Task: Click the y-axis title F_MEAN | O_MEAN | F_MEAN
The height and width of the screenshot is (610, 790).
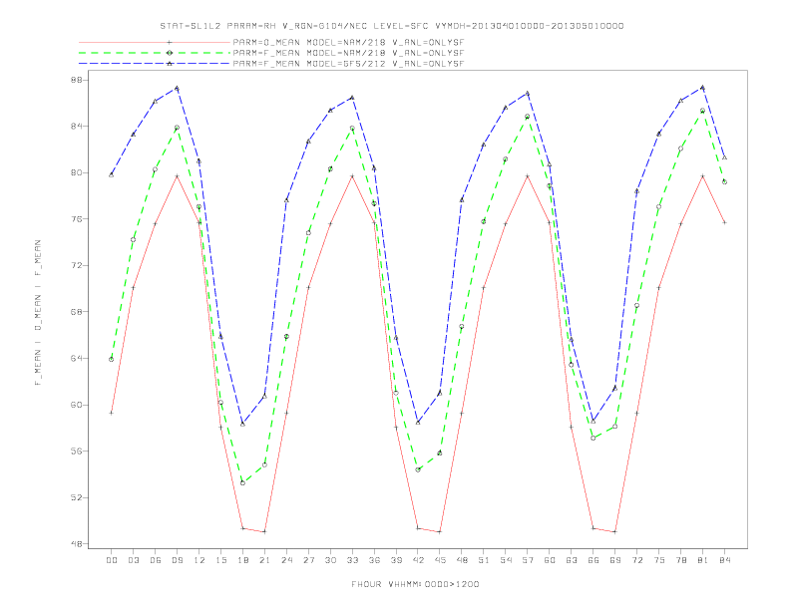Action: pos(38,313)
